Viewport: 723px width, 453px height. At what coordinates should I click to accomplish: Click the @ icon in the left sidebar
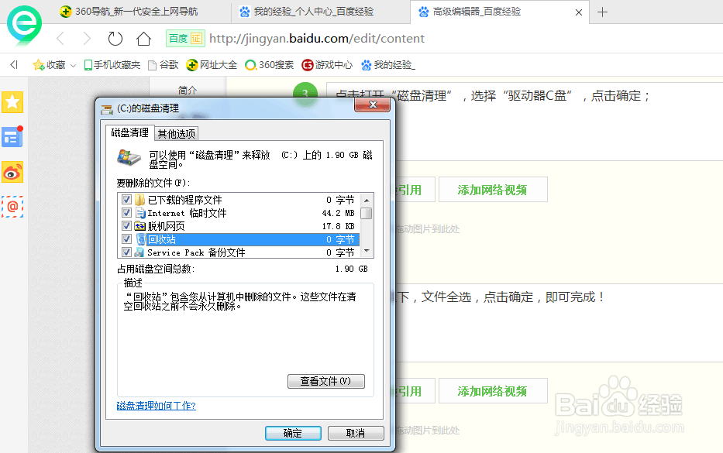tap(12, 206)
